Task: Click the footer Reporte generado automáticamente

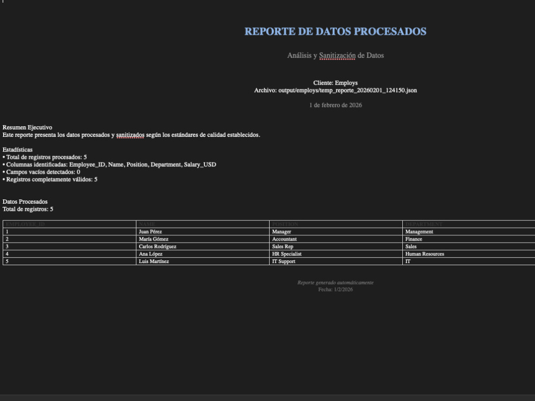Action: tap(335, 283)
